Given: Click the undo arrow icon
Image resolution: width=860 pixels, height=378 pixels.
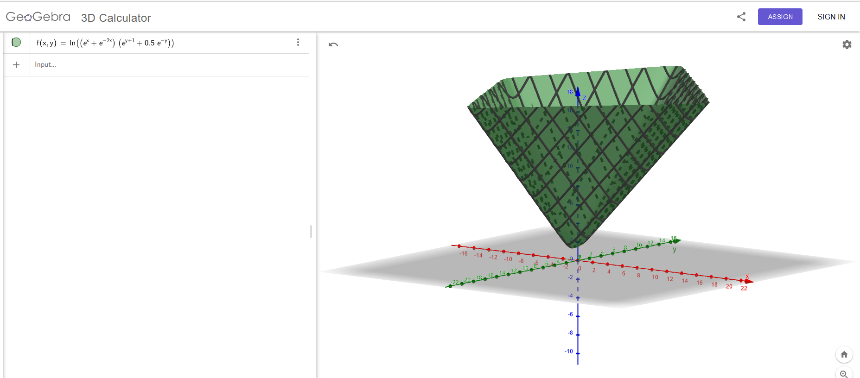Looking at the screenshot, I should tap(333, 44).
